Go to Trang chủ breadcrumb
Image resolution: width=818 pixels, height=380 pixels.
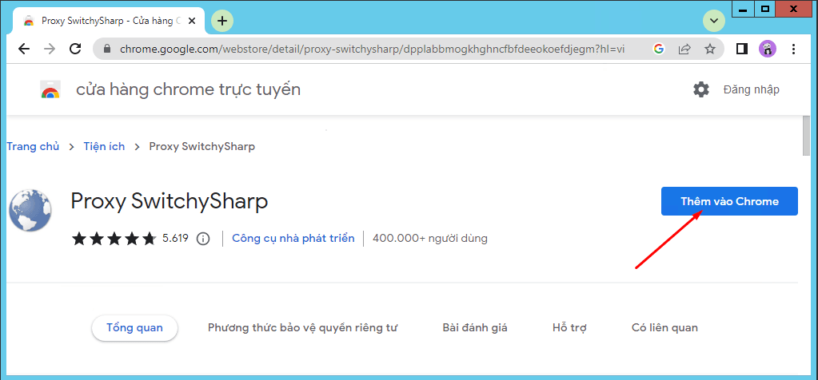pyautogui.click(x=33, y=146)
